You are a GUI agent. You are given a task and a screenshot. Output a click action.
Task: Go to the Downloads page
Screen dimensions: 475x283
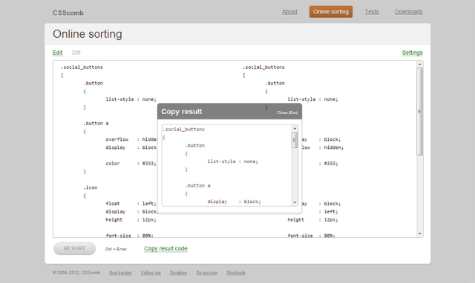coord(409,12)
